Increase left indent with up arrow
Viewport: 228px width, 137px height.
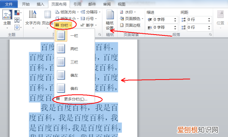(175, 18)
